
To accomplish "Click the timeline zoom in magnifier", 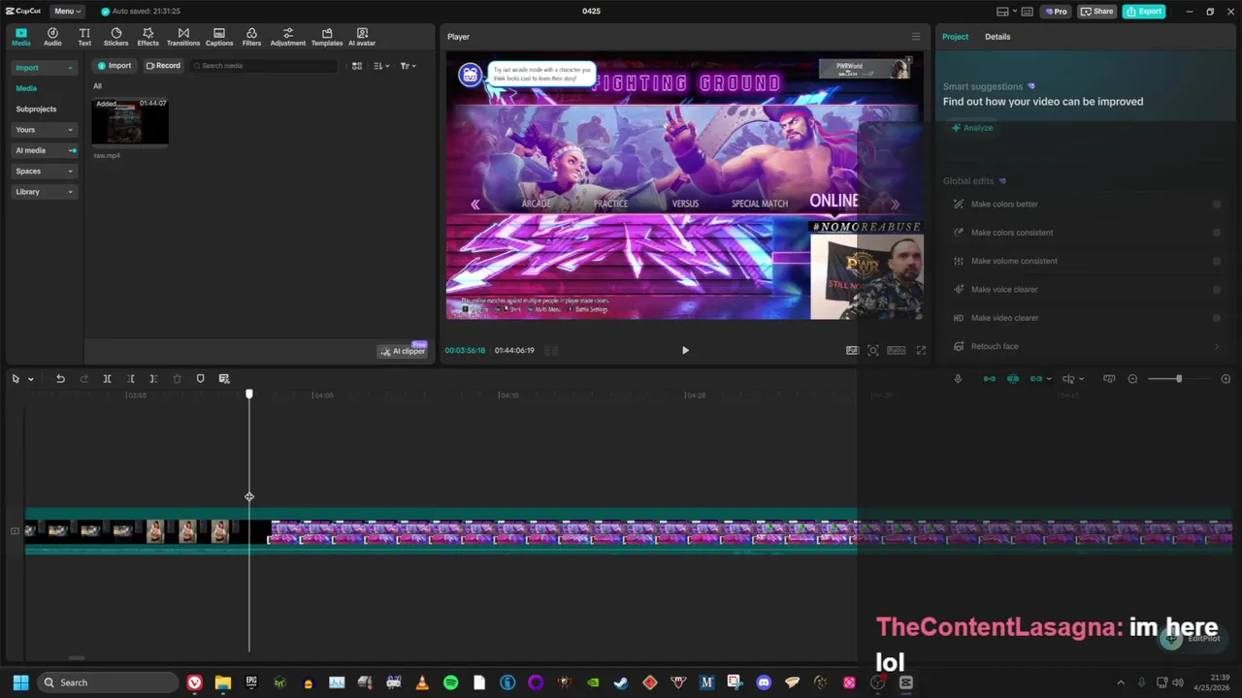I will (1226, 379).
